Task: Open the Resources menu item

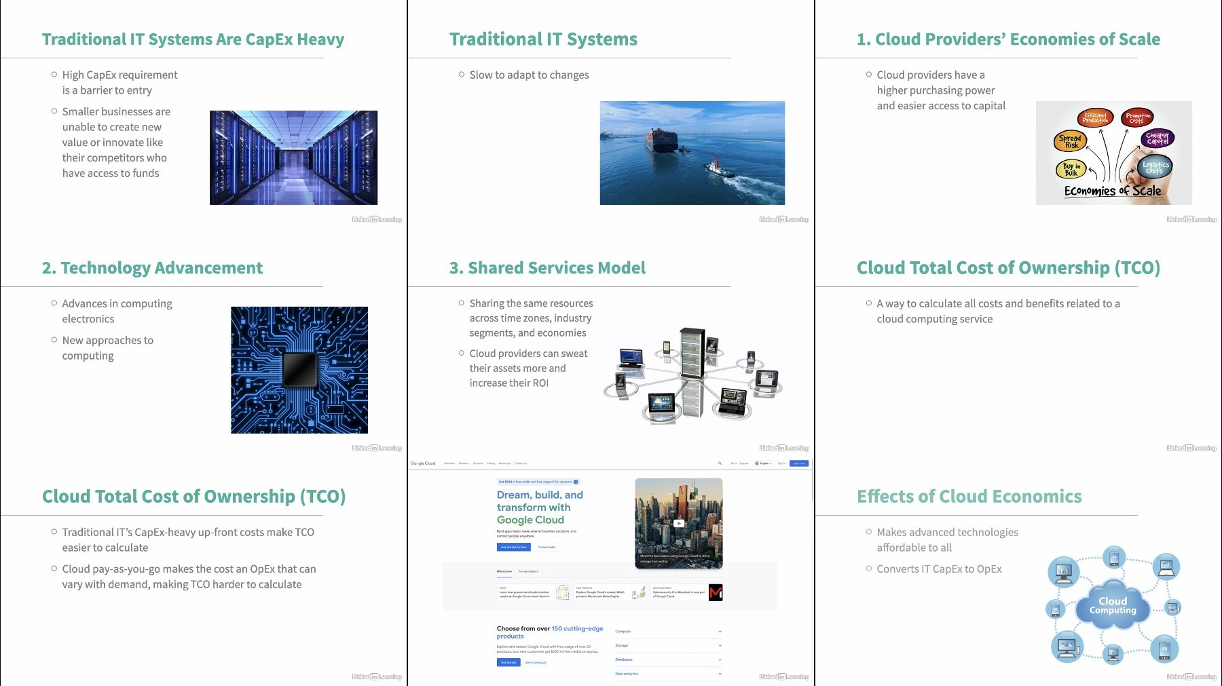Action: (504, 463)
